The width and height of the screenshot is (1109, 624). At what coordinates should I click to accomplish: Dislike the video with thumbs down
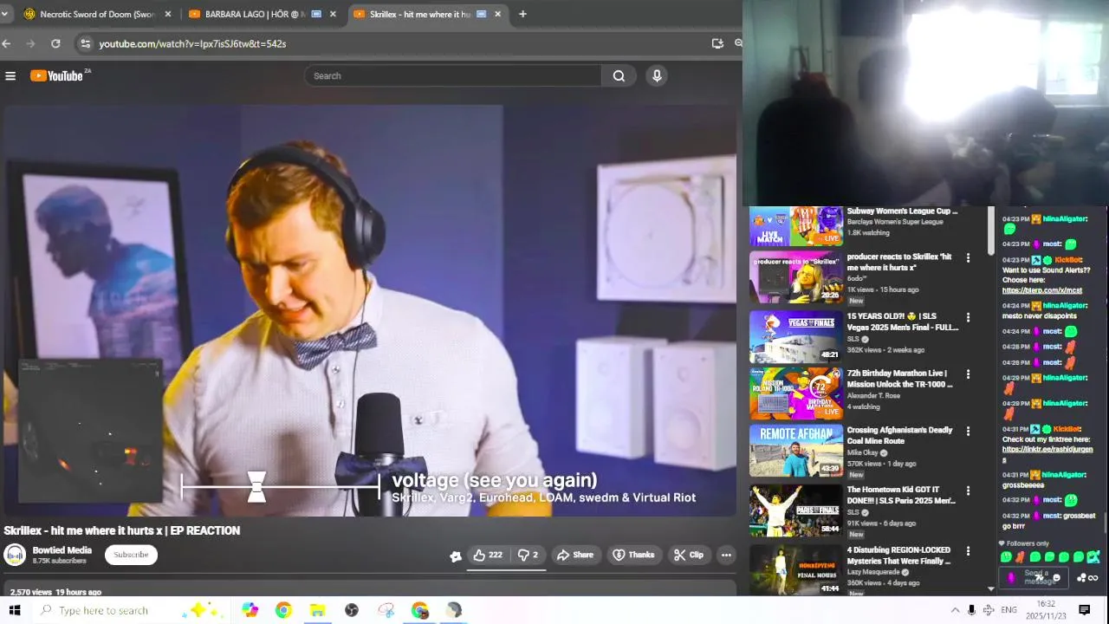[x=528, y=555]
